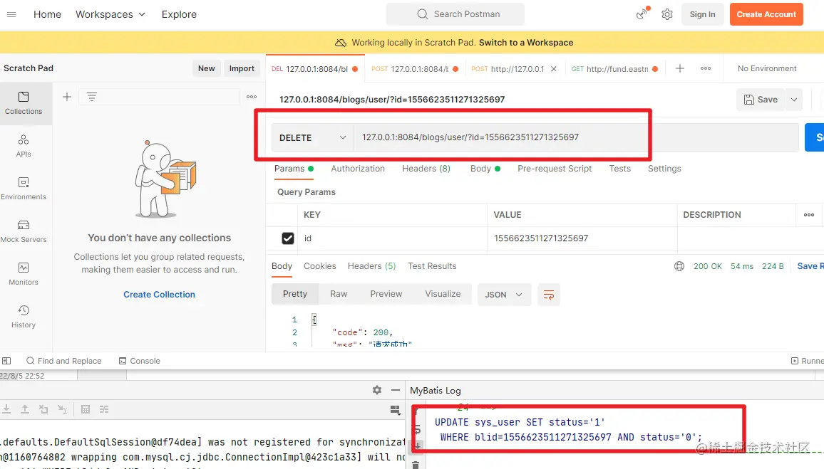This screenshot has height=469, width=824.
Task: Open the No Environment selector
Action: (x=767, y=68)
